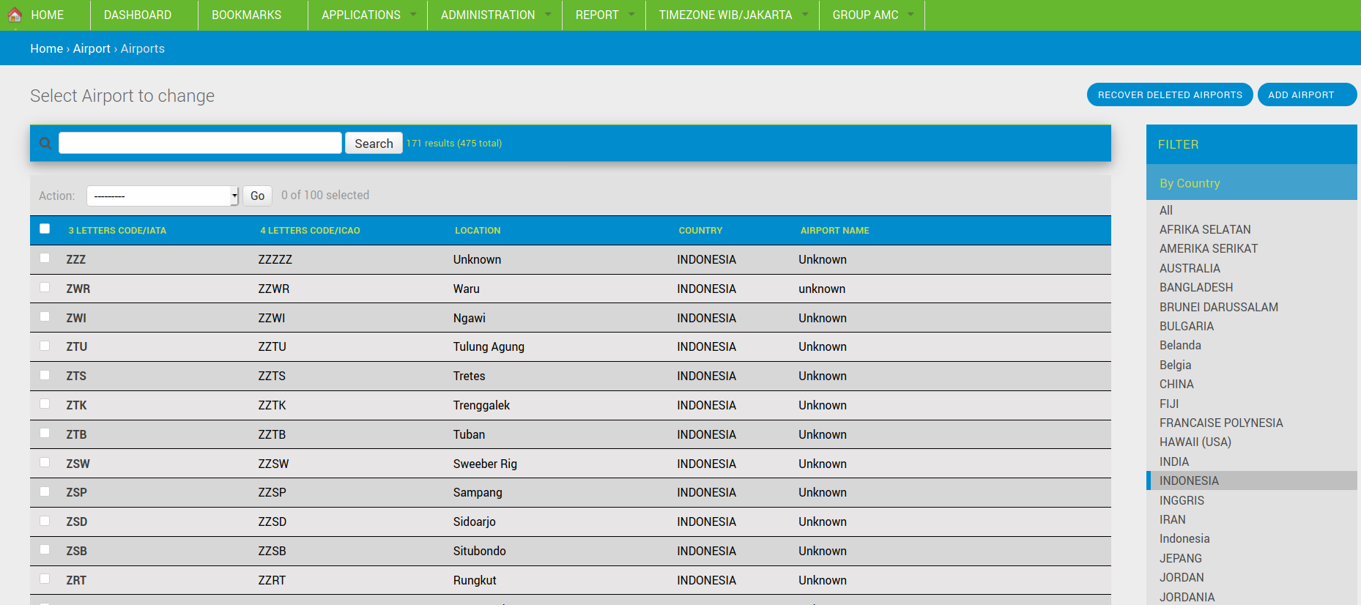Navigate to Airport in the breadcrumb
1361x605 pixels.
92,48
